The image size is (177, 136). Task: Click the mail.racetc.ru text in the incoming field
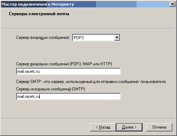click(29, 71)
